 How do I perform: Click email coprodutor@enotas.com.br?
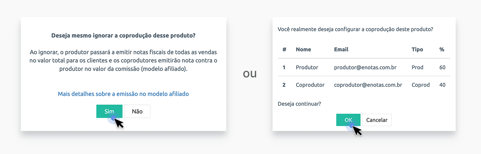[x=368, y=85]
